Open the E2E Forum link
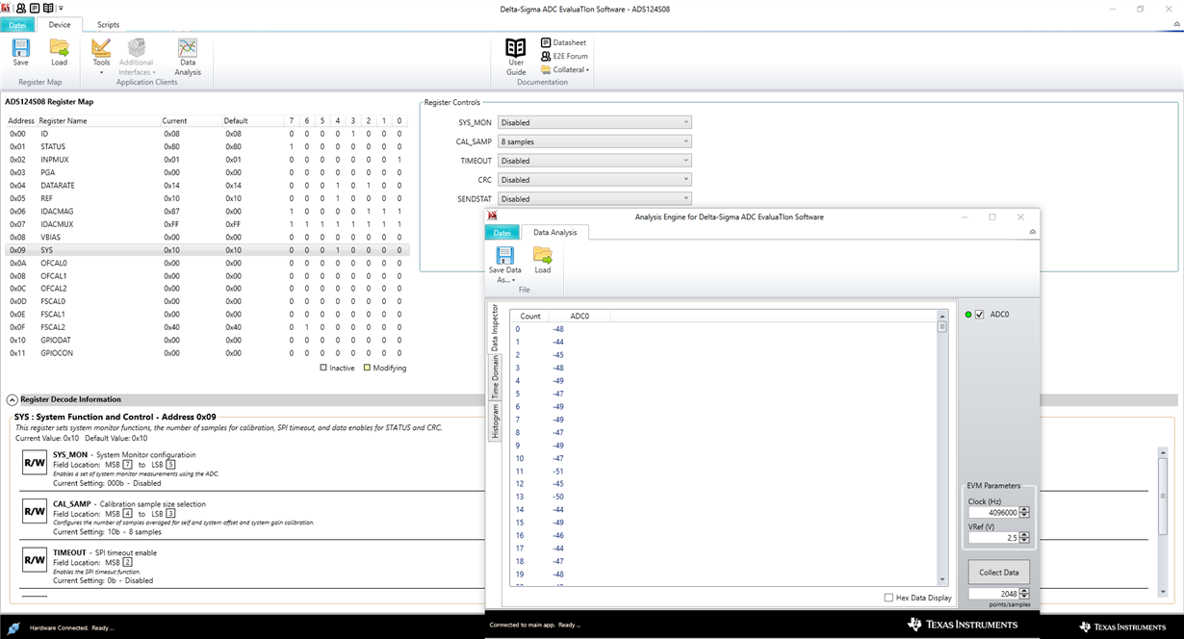The width and height of the screenshot is (1184, 639). pos(564,56)
